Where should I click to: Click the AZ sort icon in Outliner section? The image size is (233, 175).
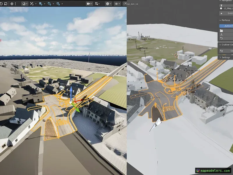(x=221, y=51)
